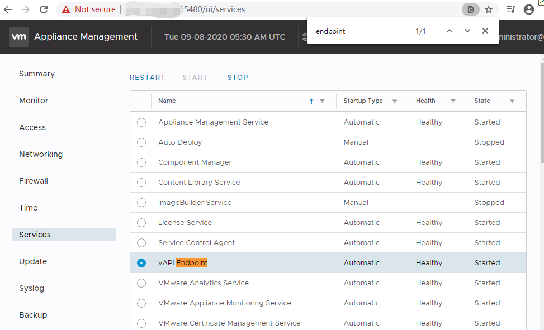The width and height of the screenshot is (544, 330).
Task: Close the find bar
Action: 485,31
